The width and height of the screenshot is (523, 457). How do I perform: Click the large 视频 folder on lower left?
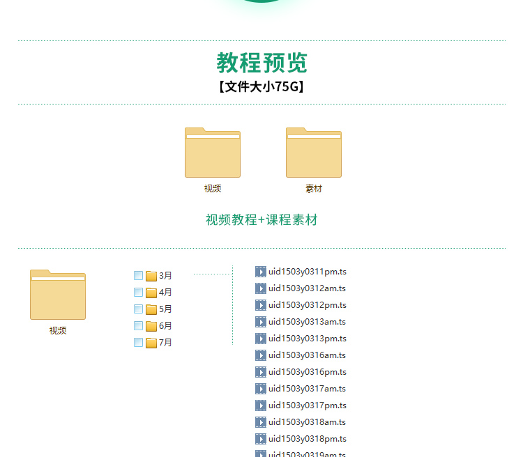click(58, 295)
